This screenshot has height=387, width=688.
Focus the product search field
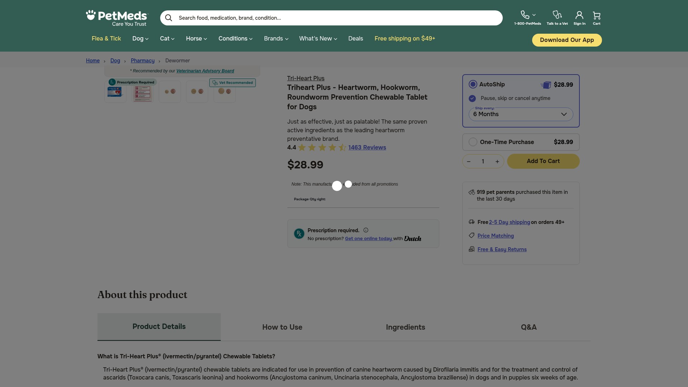pyautogui.click(x=331, y=18)
